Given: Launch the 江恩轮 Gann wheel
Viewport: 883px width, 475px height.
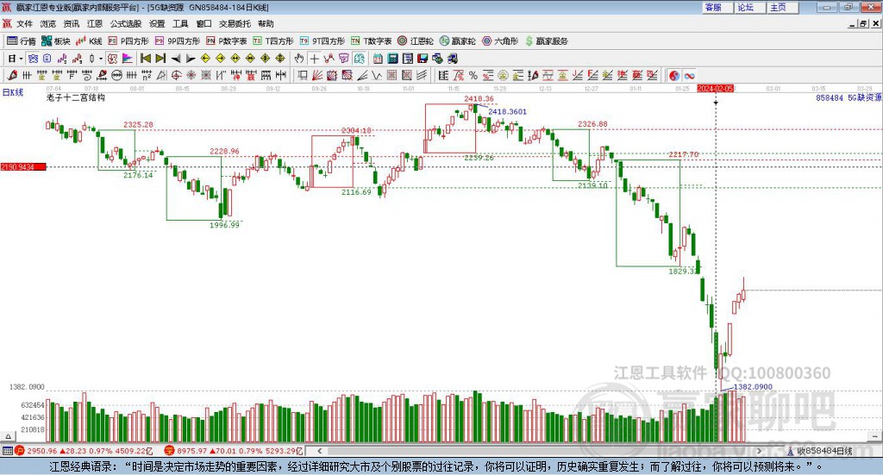Looking at the screenshot, I should click(x=416, y=41).
